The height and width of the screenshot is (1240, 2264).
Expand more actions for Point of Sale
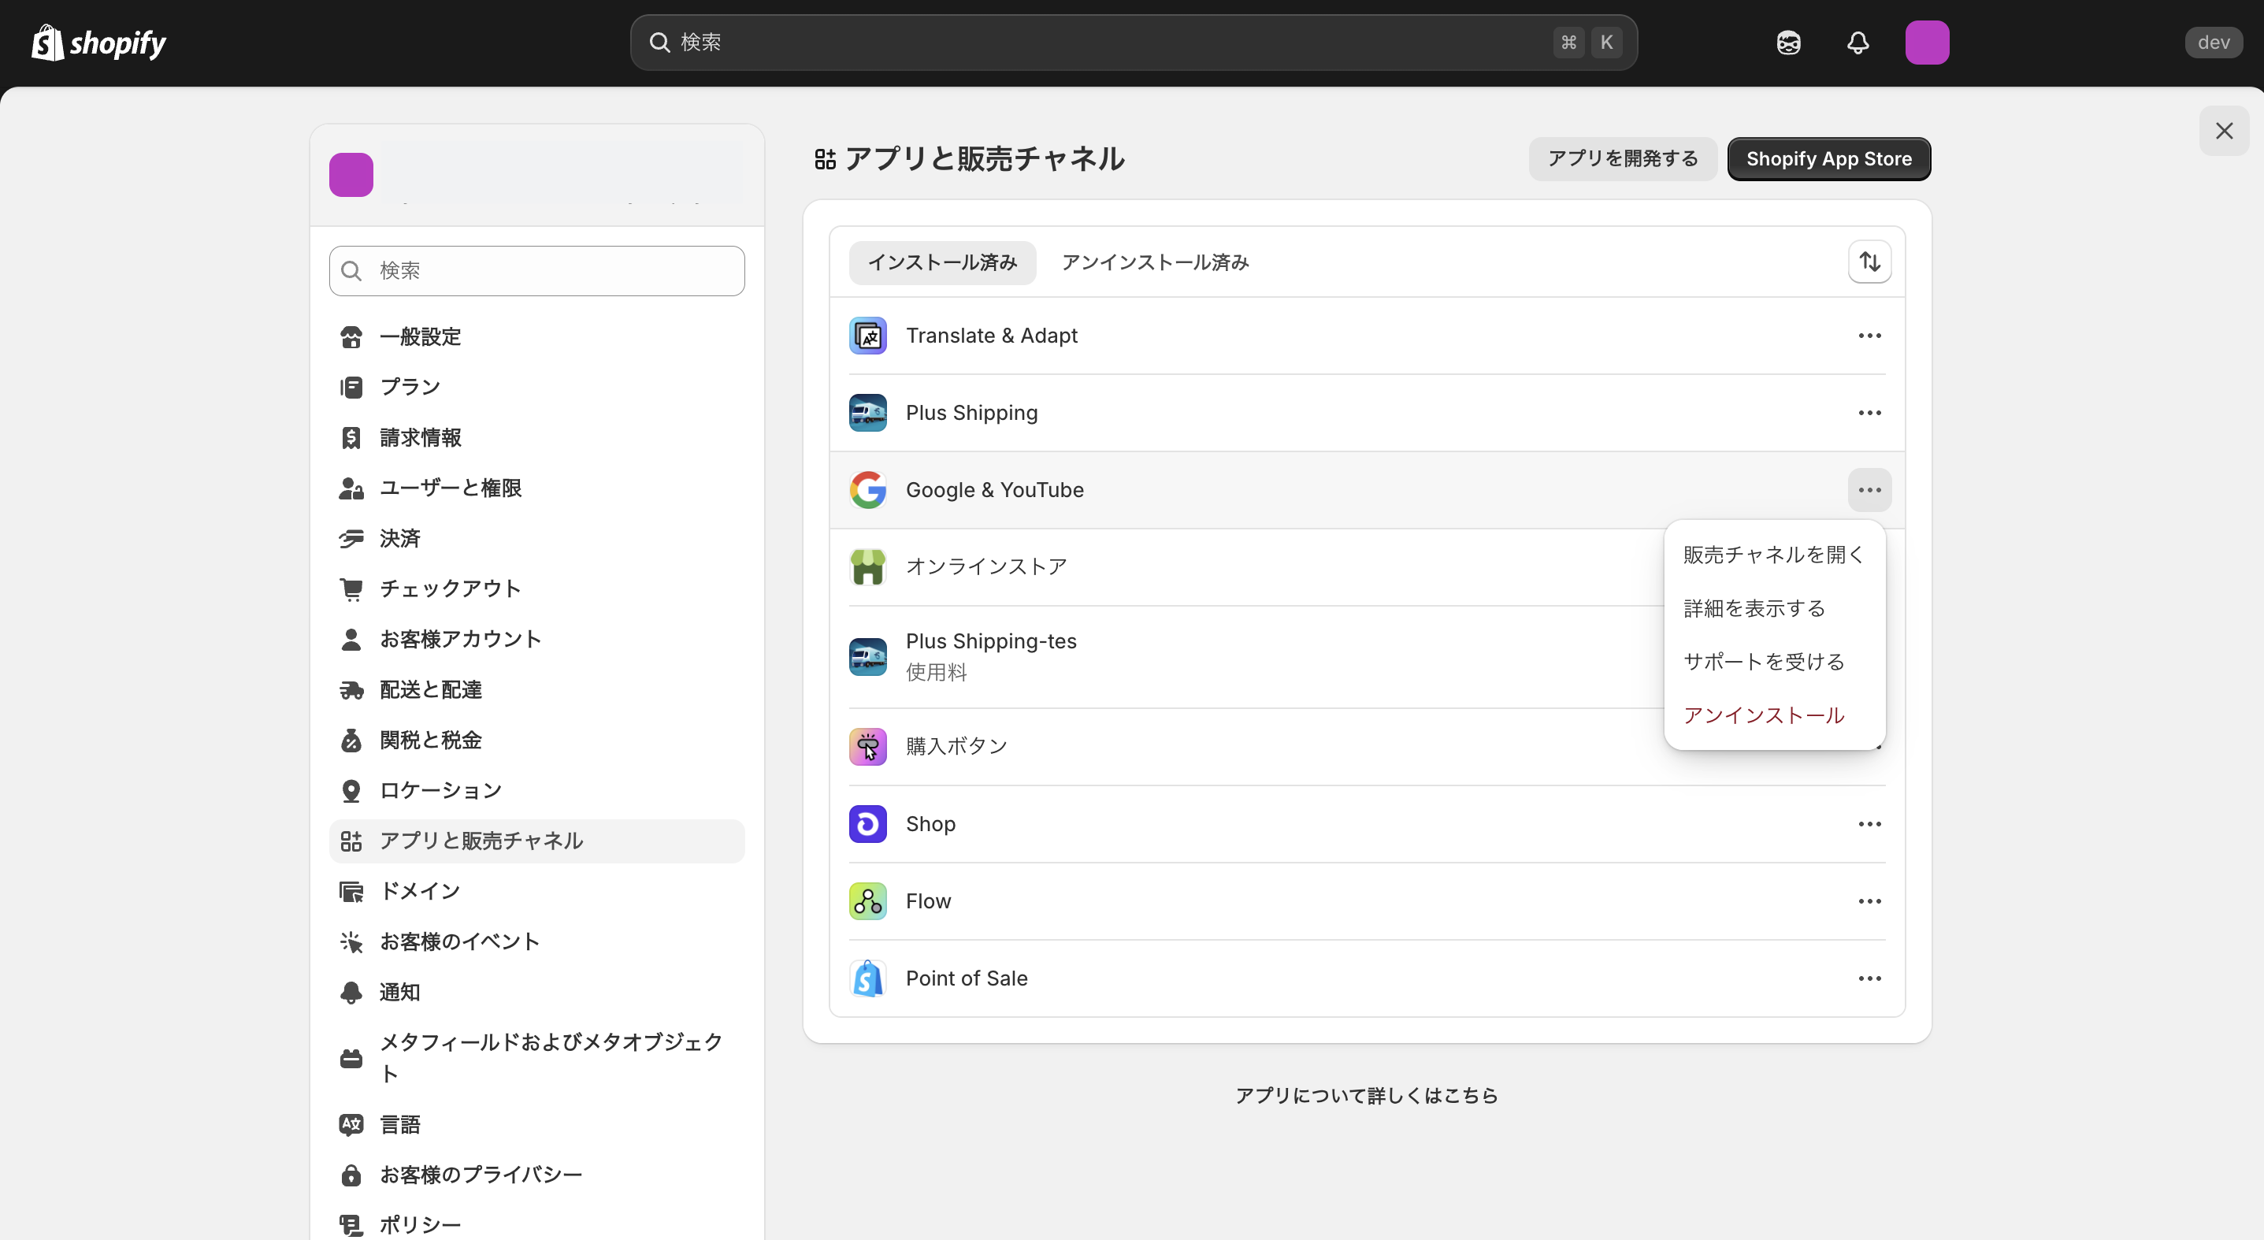(1869, 978)
